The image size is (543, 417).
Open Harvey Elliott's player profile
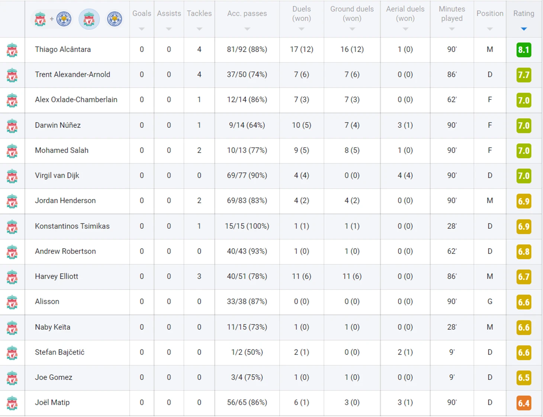coord(57,276)
